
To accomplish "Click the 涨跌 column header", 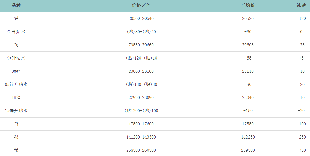I will [301, 6].
